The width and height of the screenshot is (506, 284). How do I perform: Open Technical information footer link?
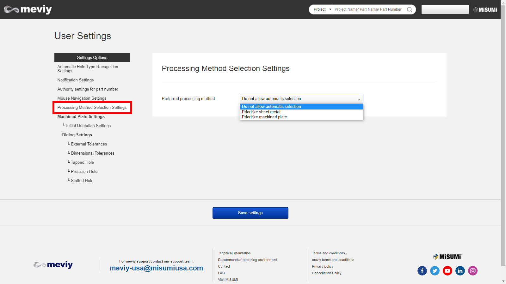tap(234, 253)
